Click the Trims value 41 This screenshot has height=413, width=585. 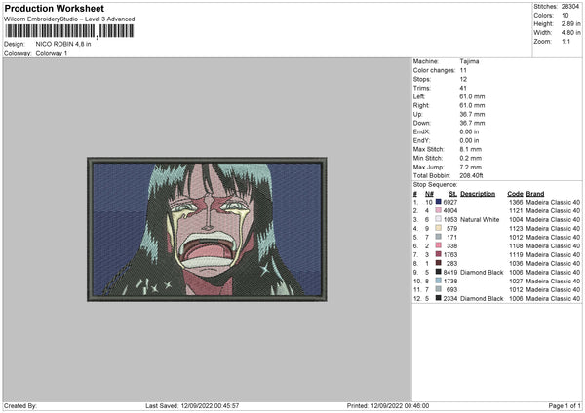click(x=463, y=88)
